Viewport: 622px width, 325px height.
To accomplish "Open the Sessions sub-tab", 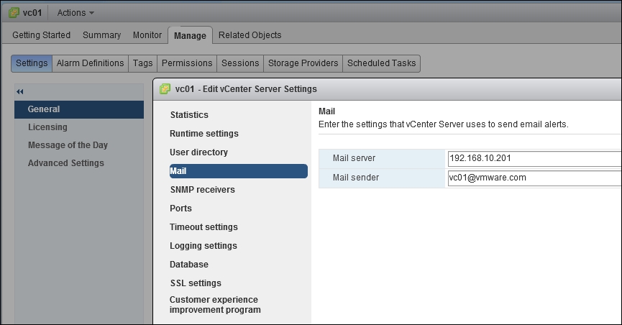I will coord(240,63).
